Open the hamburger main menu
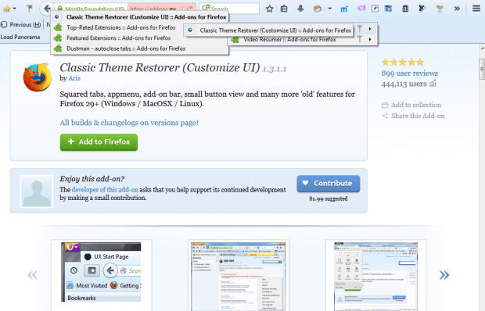The width and height of the screenshot is (485, 311). 476,9
